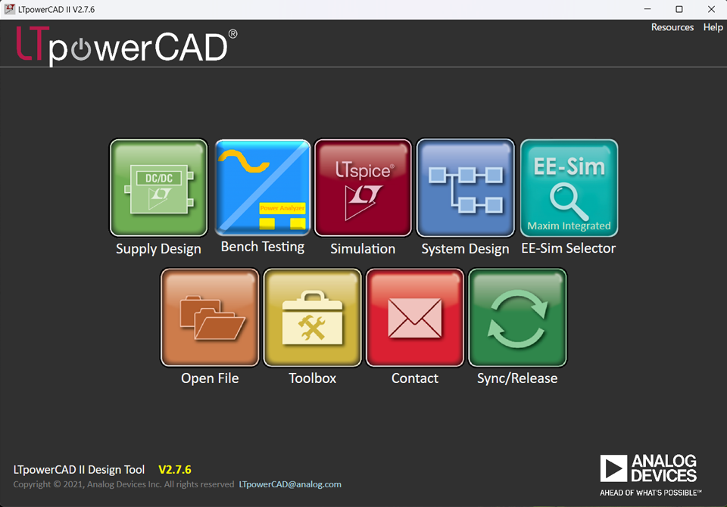The height and width of the screenshot is (507, 727).
Task: Close the LTpowerCAD II window
Action: click(712, 9)
